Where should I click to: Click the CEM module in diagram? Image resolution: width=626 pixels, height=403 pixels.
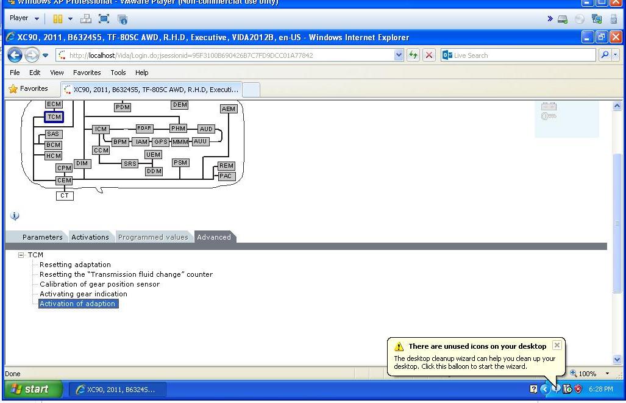tap(64, 180)
